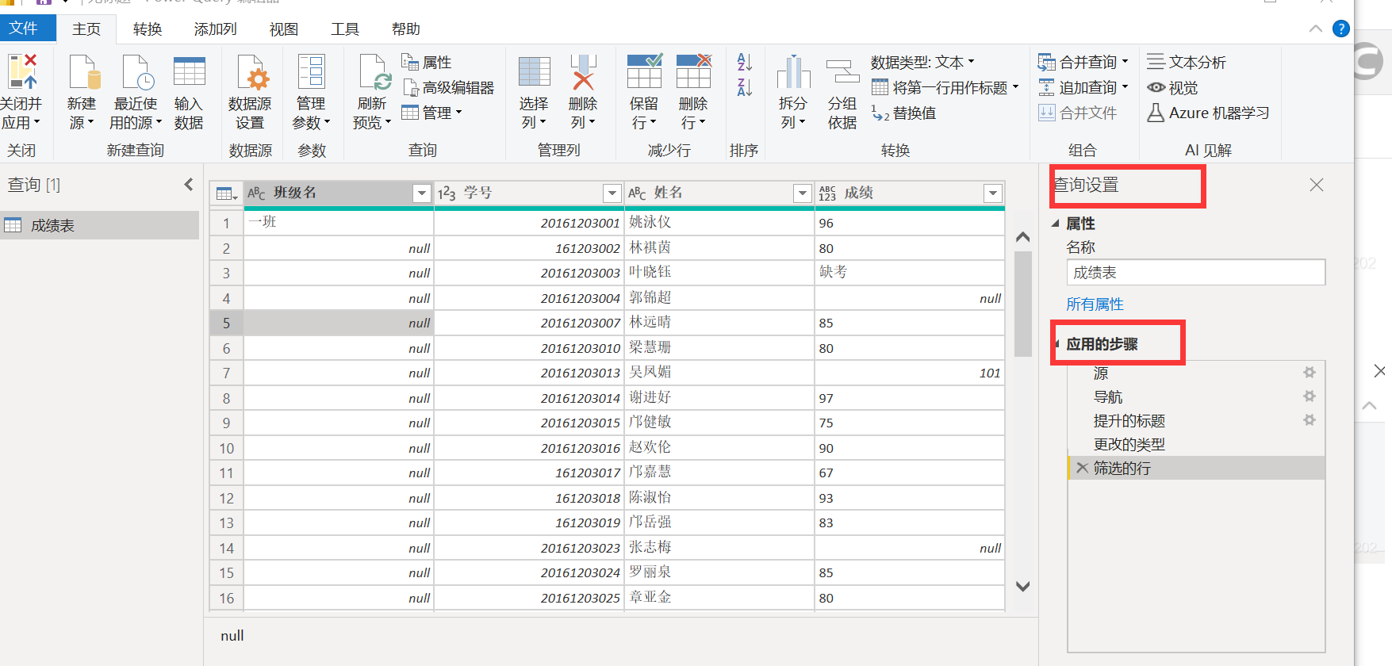
Task: Open 属性 properties in the query group
Action: click(x=427, y=62)
